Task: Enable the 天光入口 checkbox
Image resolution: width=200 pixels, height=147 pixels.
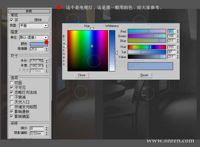Action: pyautogui.click(x=11, y=102)
